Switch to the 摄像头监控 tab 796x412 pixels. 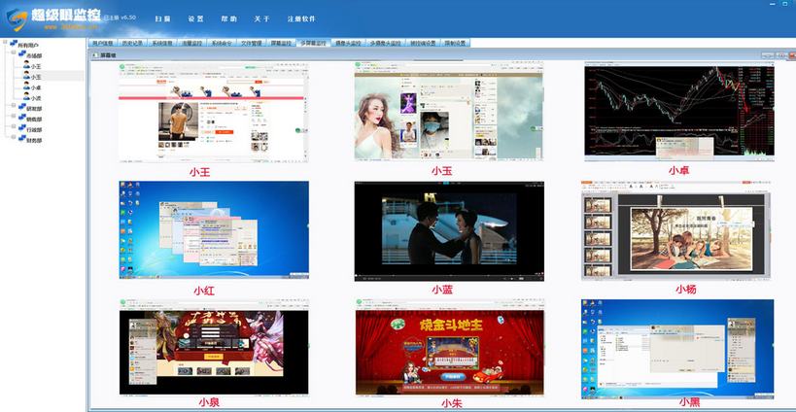tap(348, 43)
